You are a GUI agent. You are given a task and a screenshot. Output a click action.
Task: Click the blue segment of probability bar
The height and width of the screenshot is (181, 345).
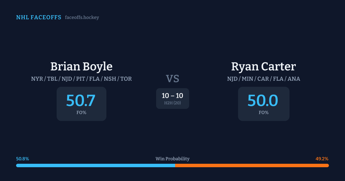pos(95,165)
